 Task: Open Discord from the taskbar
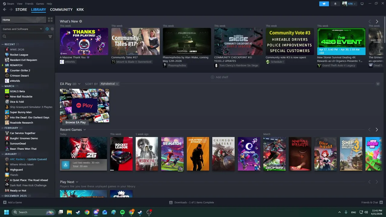tap(96, 212)
